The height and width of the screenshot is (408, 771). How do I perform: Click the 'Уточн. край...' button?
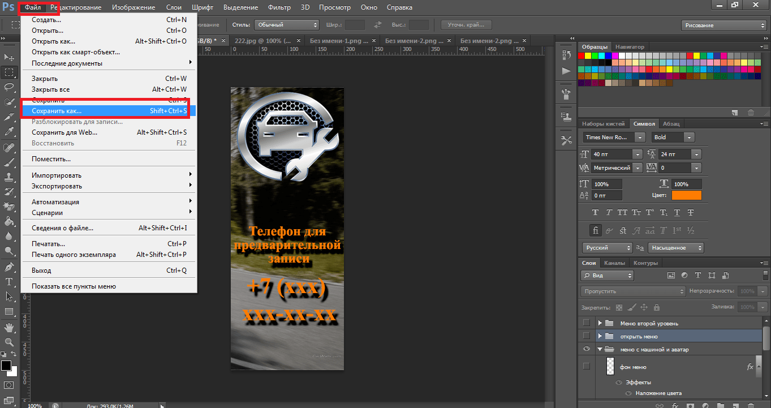coord(466,25)
